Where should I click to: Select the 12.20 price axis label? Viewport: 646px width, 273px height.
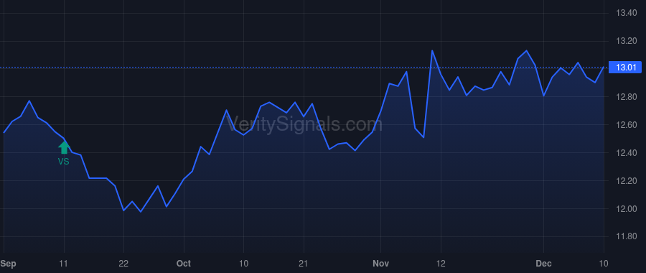[x=626, y=181]
